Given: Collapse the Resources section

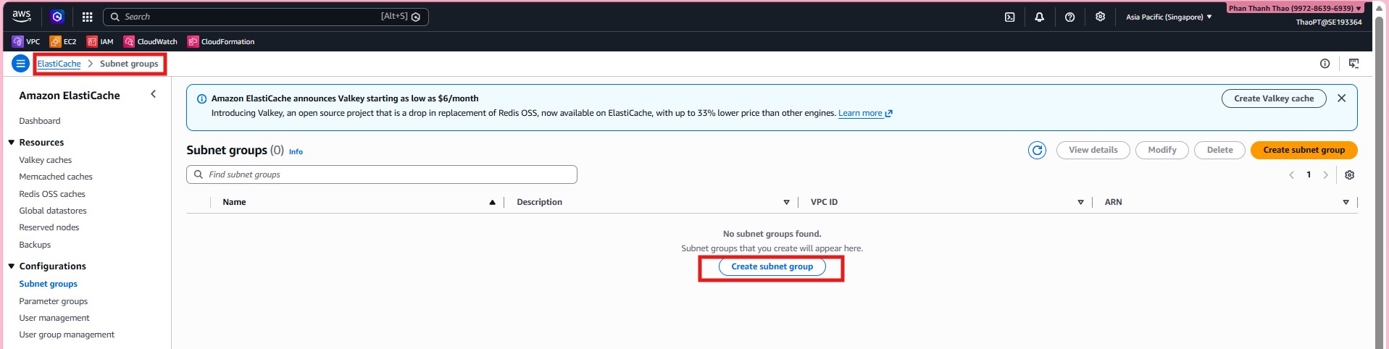Looking at the screenshot, I should coord(12,143).
